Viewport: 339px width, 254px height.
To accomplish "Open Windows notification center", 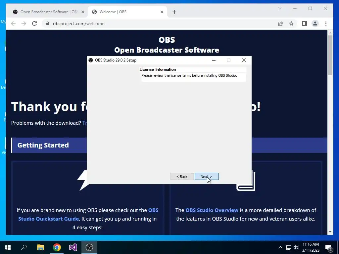I will click(329, 247).
